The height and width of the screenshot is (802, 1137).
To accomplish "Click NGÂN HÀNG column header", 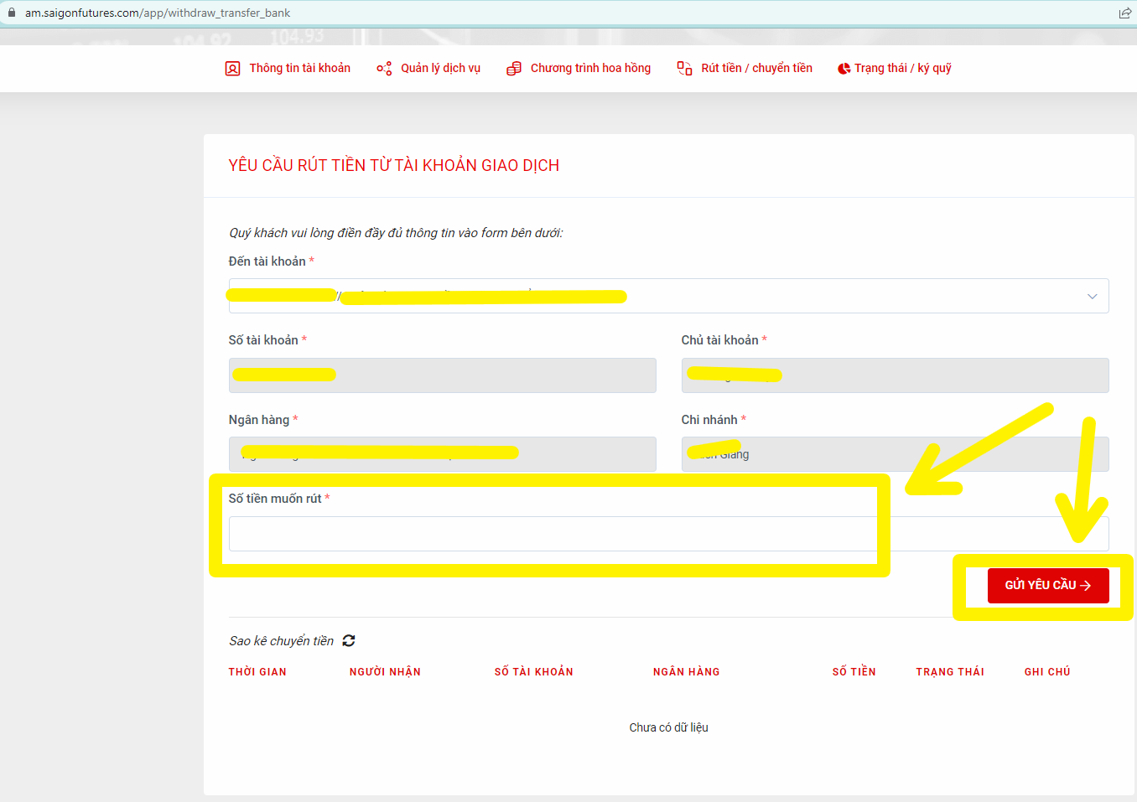I will coord(687,671).
